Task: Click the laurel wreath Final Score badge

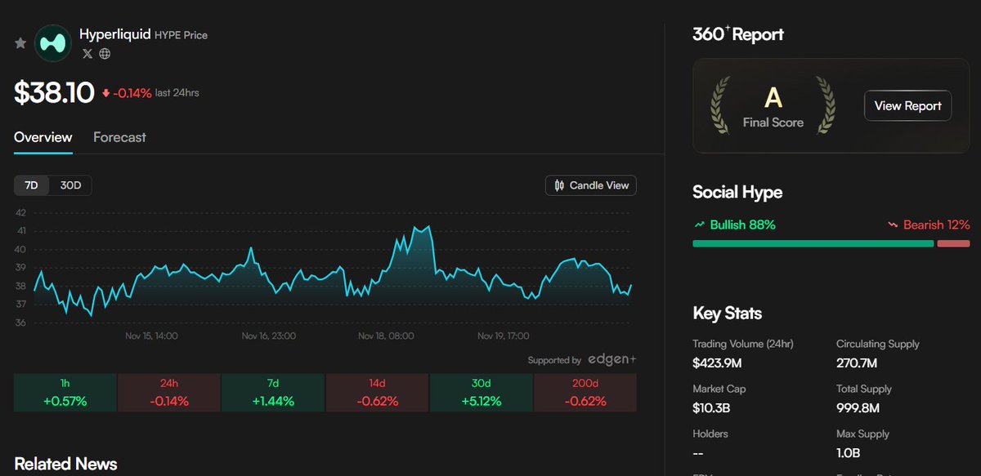Action: [772, 105]
